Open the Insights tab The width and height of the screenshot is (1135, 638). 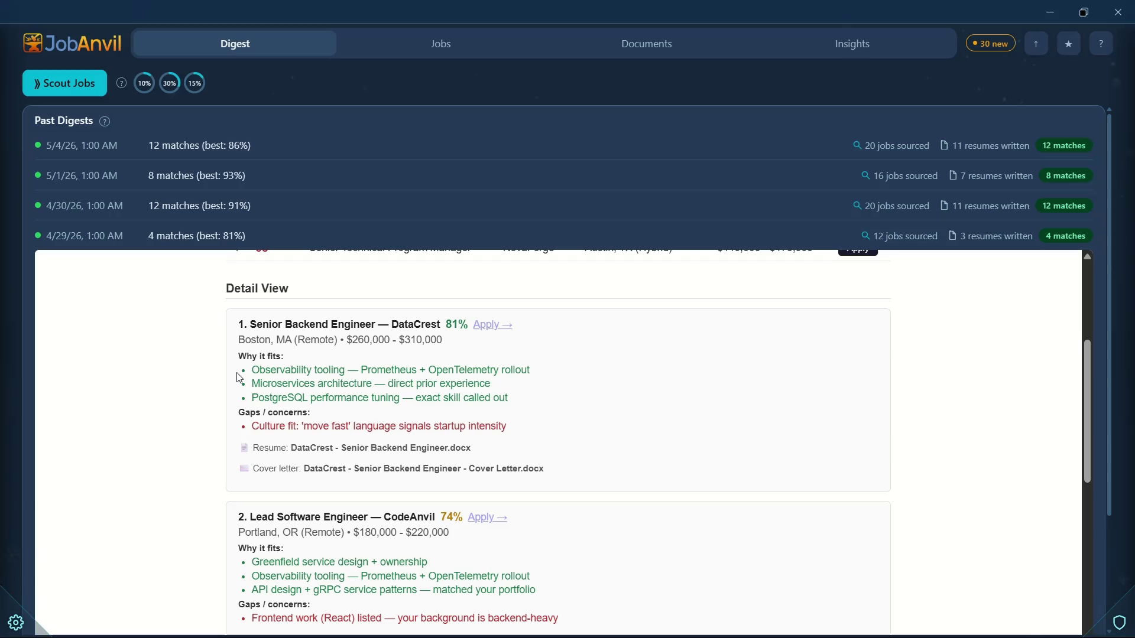852,44
